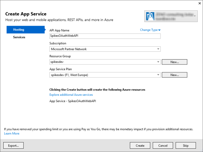Click the 'App Service Plan' field label

point(61,69)
